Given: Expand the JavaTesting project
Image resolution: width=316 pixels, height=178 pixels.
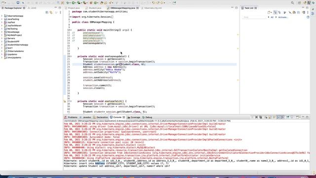Looking at the screenshot, I should 2,19.
